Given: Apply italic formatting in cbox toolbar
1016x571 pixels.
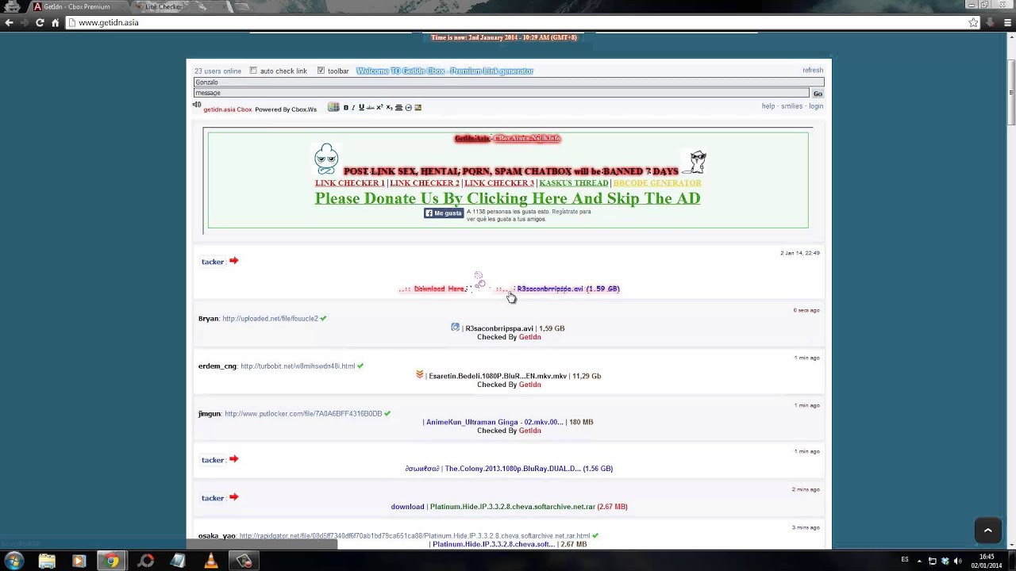Looking at the screenshot, I should point(353,107).
